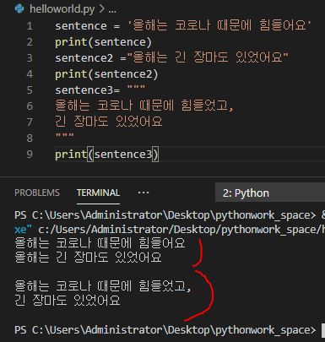Place cursor on 'print(sentence2)' code line
The height and width of the screenshot is (342, 325).
point(106,74)
